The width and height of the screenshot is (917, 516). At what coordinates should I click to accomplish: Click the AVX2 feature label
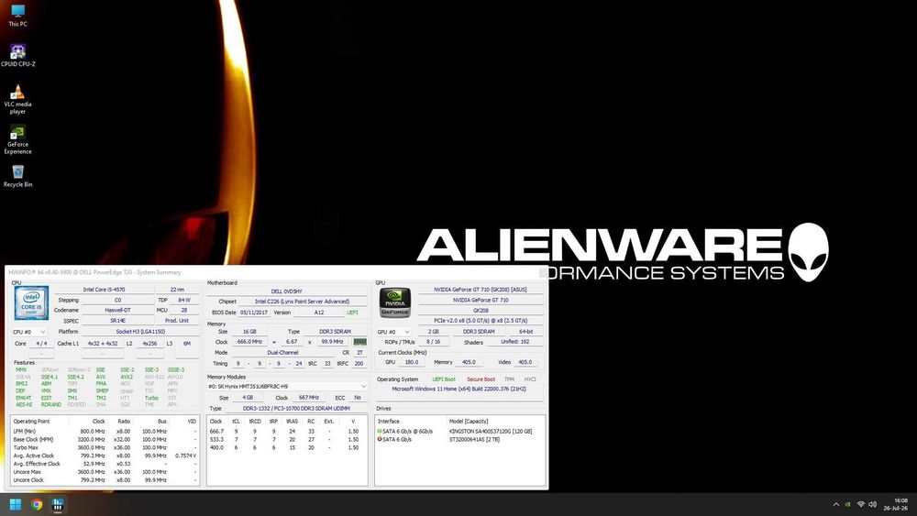(127, 377)
